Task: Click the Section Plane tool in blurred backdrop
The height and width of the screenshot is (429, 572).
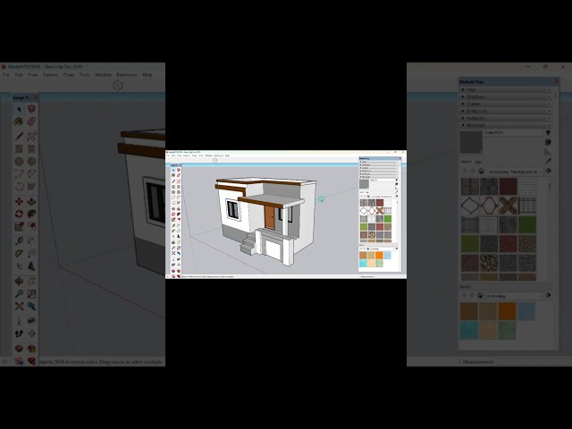Action: [32, 333]
